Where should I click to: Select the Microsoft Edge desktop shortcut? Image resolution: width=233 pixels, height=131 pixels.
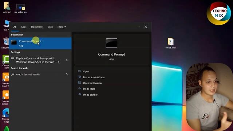click(6, 116)
